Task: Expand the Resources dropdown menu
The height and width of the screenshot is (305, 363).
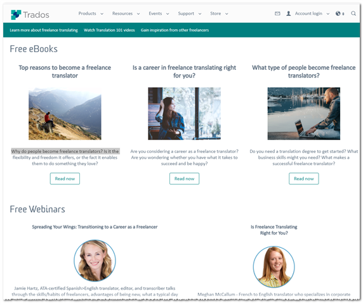Action: tap(126, 14)
